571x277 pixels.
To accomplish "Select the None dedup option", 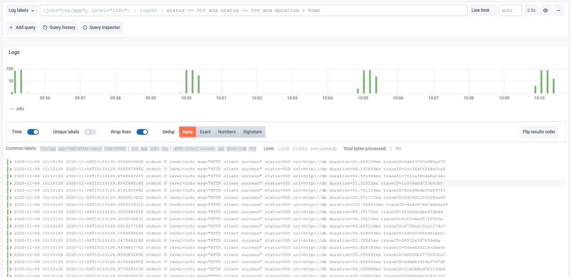I will click(187, 132).
